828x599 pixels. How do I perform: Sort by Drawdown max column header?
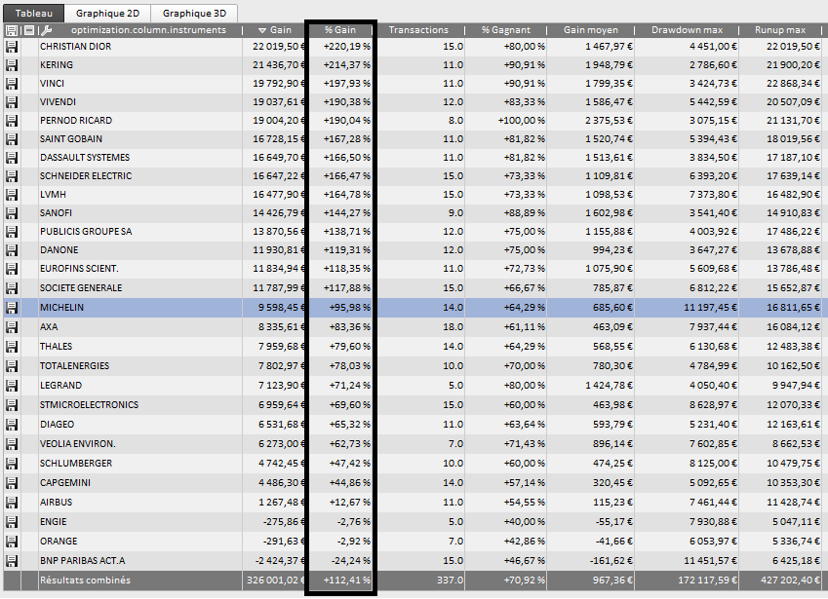[687, 30]
